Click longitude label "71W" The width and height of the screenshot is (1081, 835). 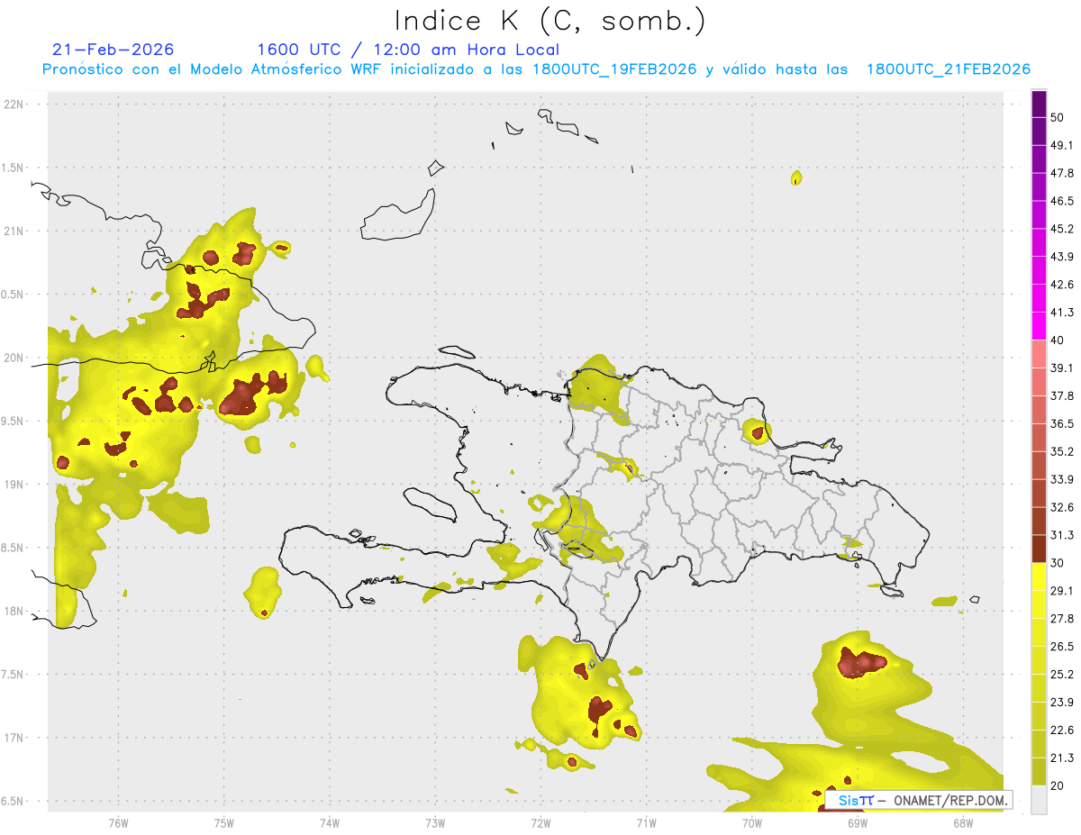pos(646,822)
